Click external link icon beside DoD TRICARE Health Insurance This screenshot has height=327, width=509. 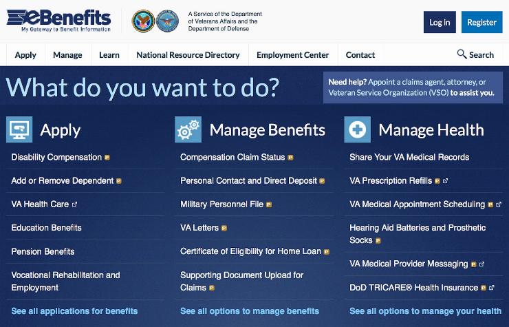tap(492, 287)
